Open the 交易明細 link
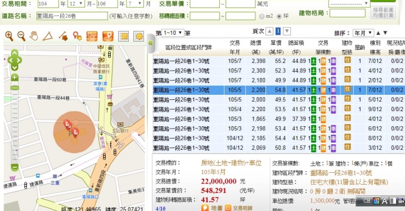The image size is (405, 211). [x=238, y=208]
